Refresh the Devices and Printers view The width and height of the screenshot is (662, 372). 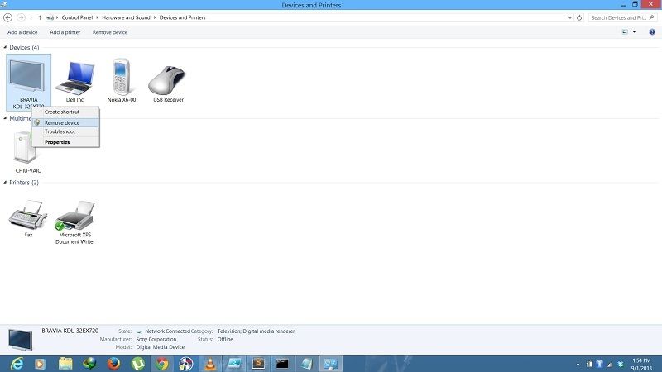click(x=579, y=17)
